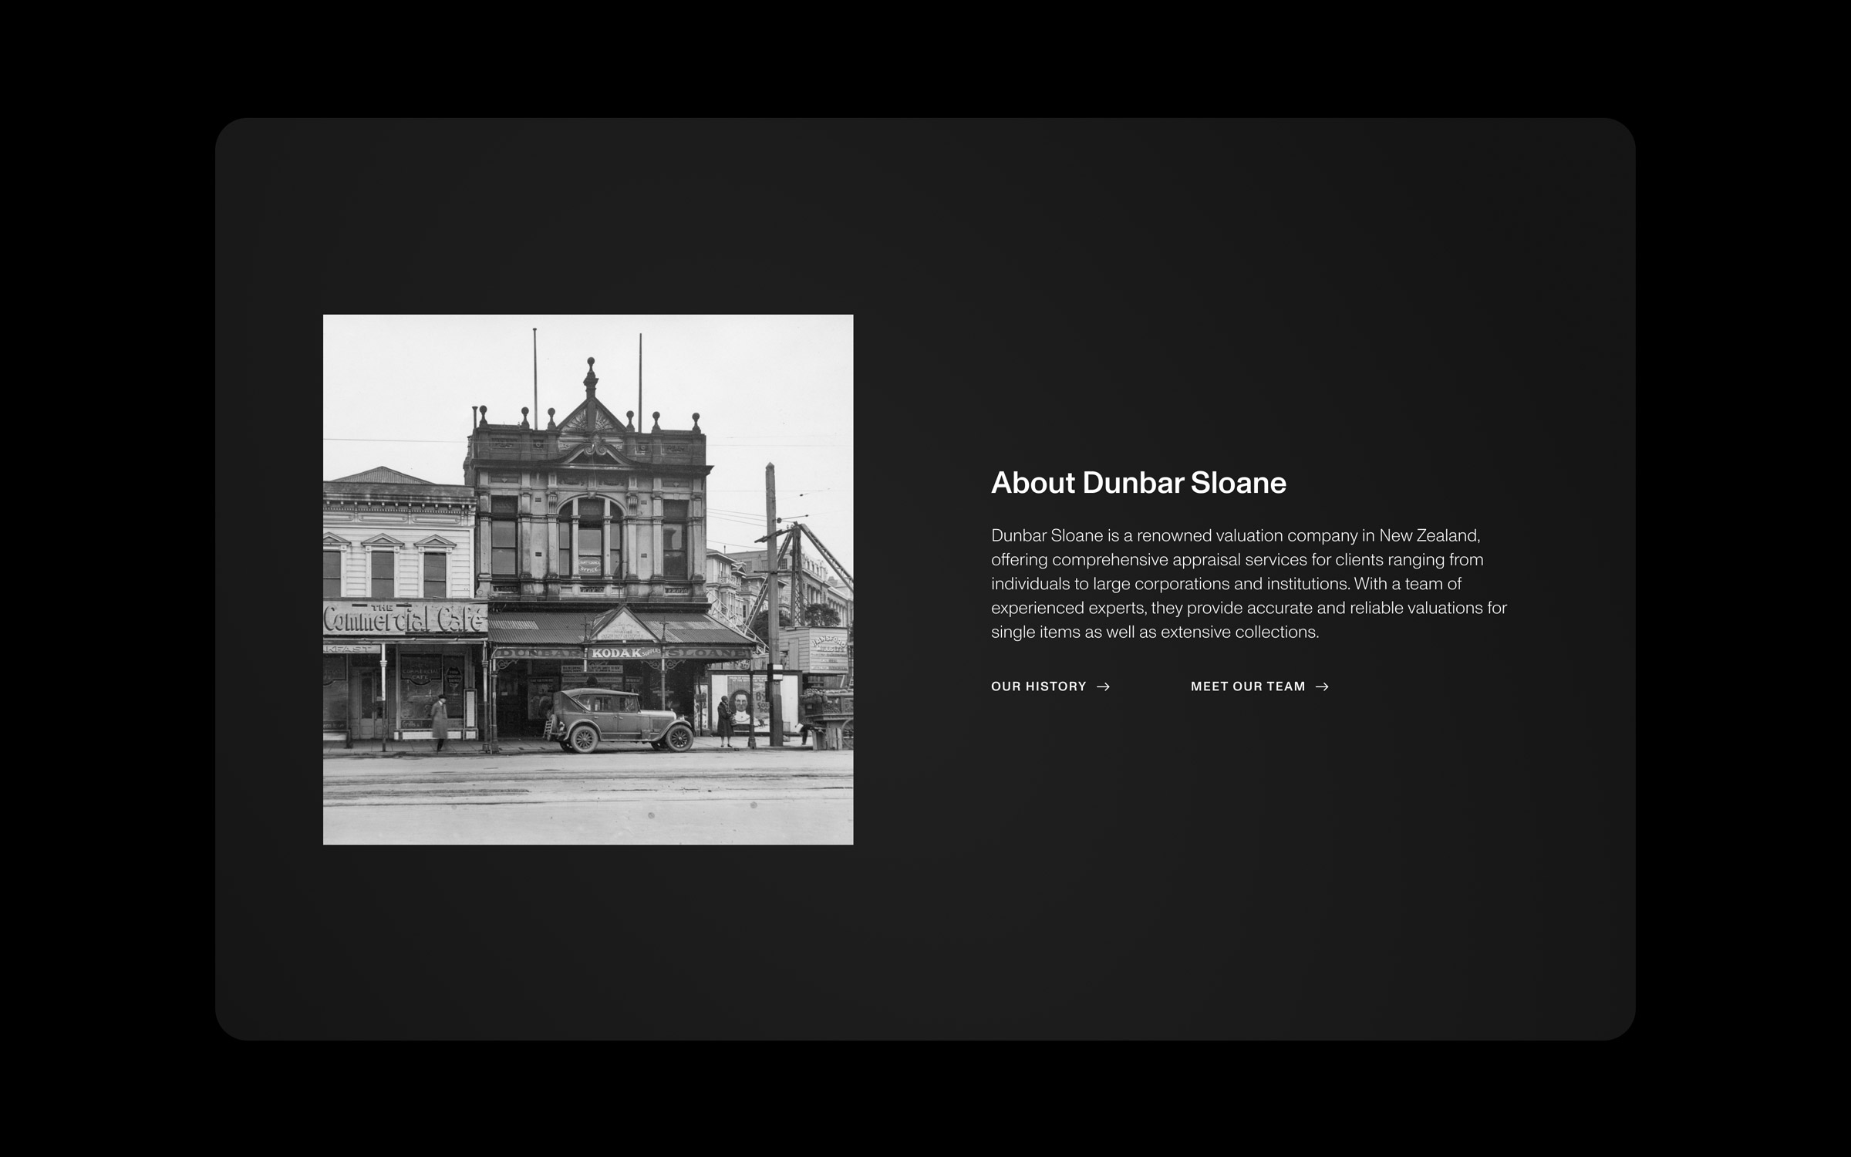The image size is (1851, 1157).
Task: Click the left flagpole above the building
Action: 534,374
